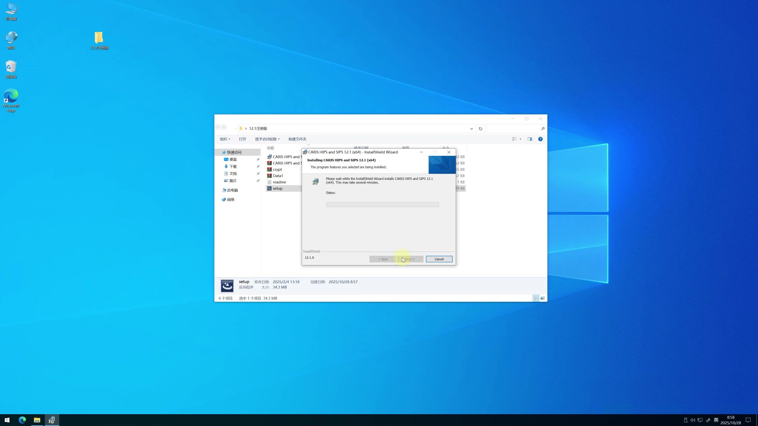The image size is (758, 426).
Task: Toggle the preview pane button
Action: [529, 139]
